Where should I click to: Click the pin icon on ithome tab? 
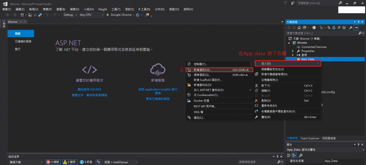tap(20, 22)
